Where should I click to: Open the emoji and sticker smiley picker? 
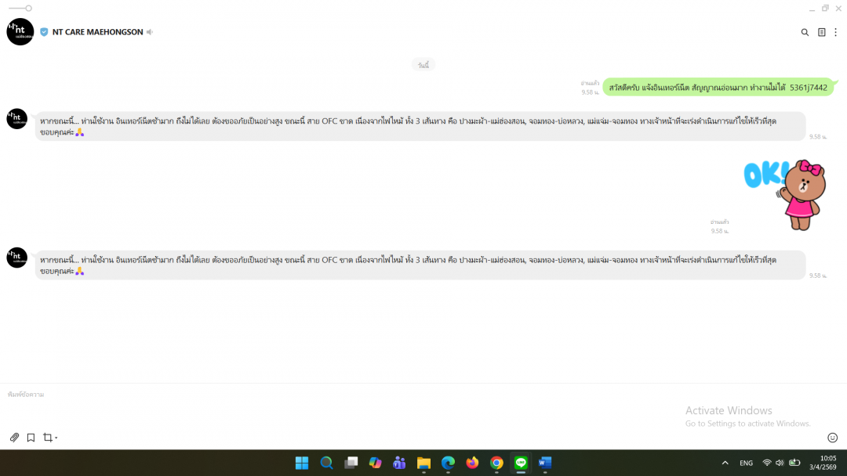coord(832,438)
